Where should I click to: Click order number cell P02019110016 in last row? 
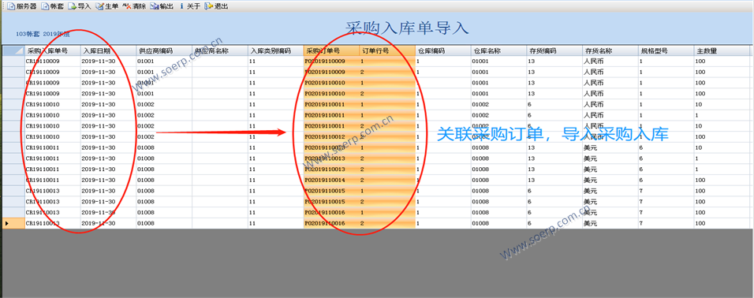(331, 224)
